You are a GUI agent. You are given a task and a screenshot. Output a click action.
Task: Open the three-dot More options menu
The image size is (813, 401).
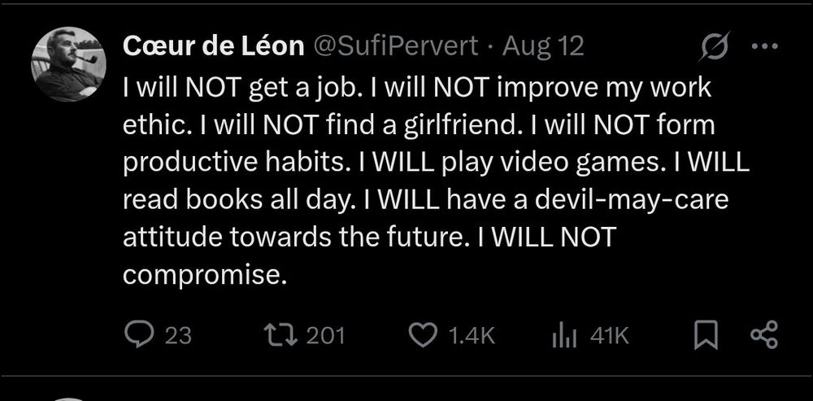tap(761, 46)
